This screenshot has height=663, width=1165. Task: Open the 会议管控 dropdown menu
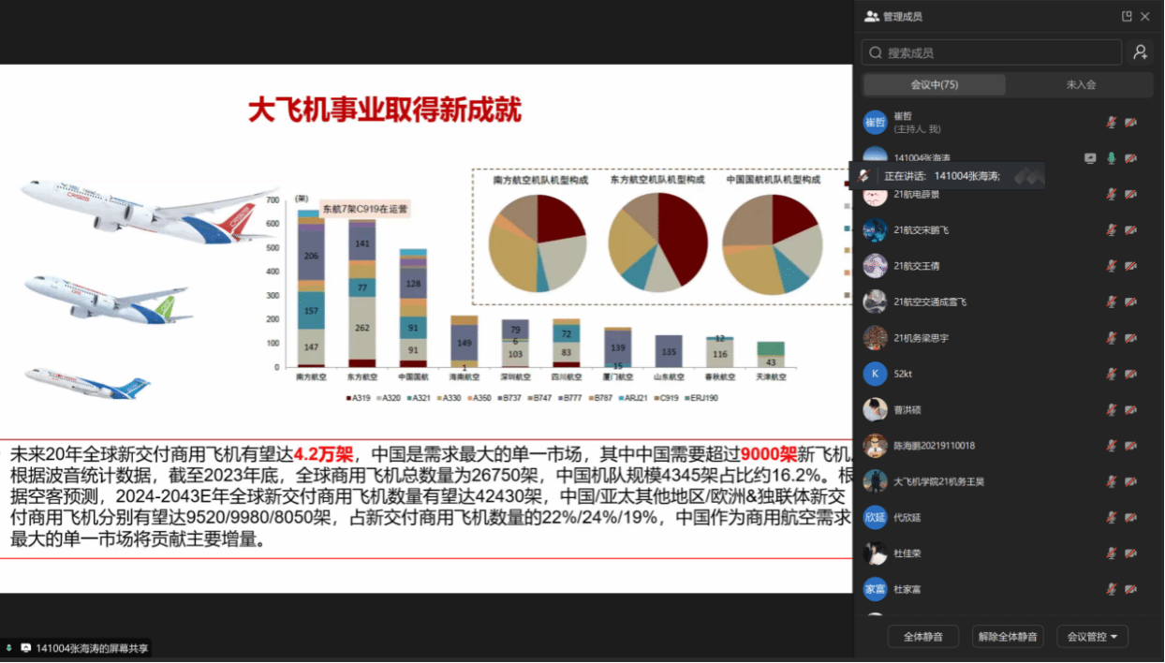[1092, 637]
